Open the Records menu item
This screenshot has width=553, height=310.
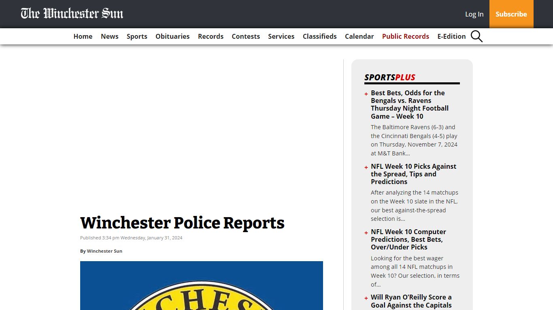211,36
